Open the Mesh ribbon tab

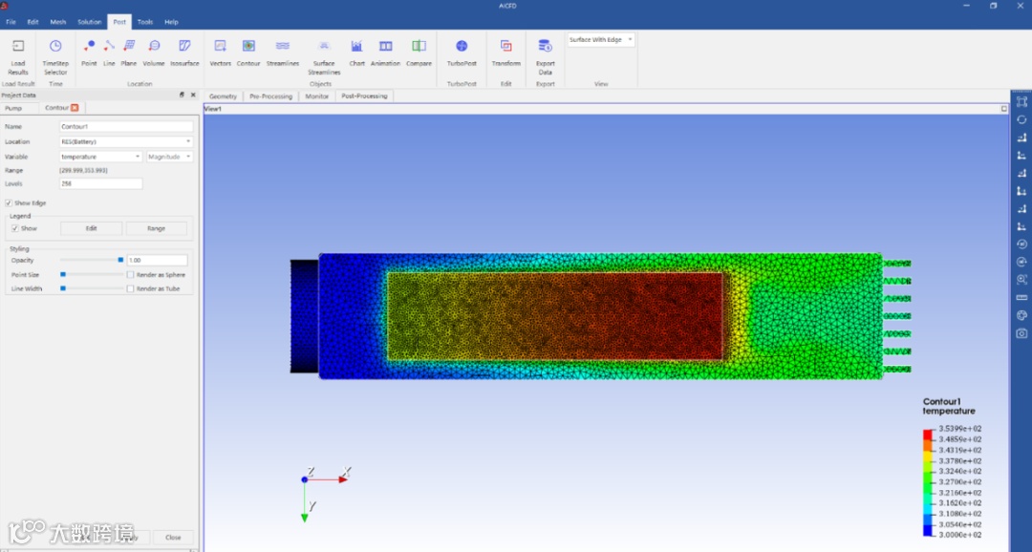click(x=58, y=22)
